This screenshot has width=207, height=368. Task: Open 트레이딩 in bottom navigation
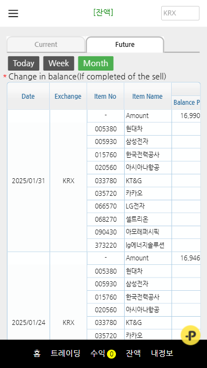(x=66, y=353)
